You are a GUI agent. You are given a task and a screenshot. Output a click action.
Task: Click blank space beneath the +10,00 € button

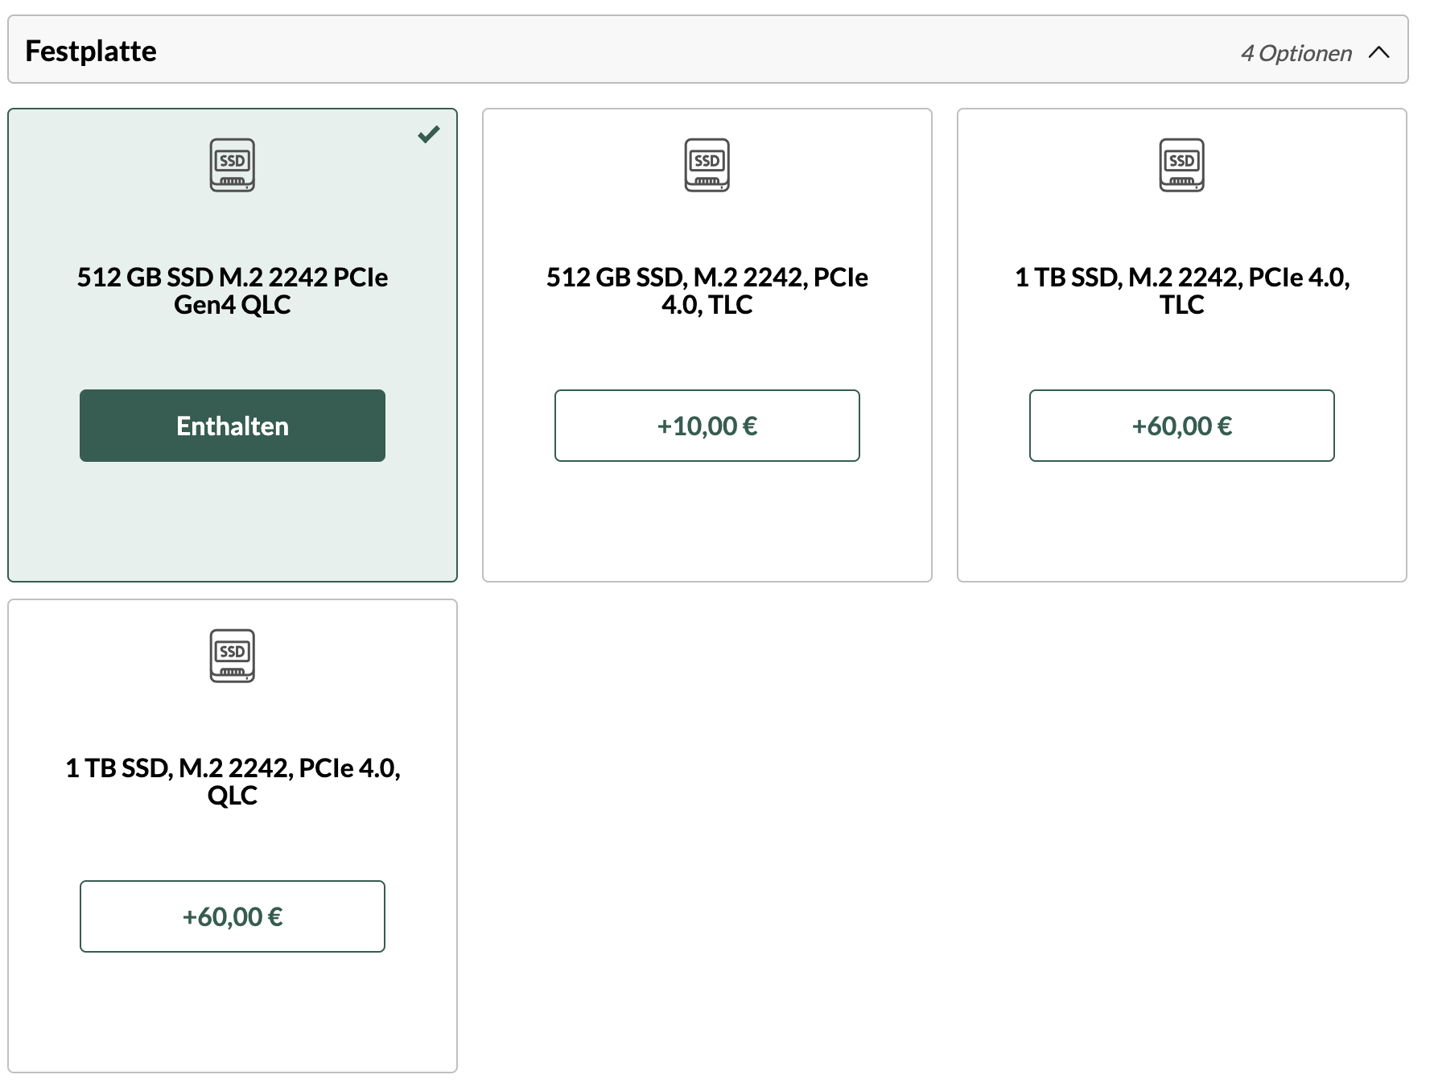click(x=707, y=523)
